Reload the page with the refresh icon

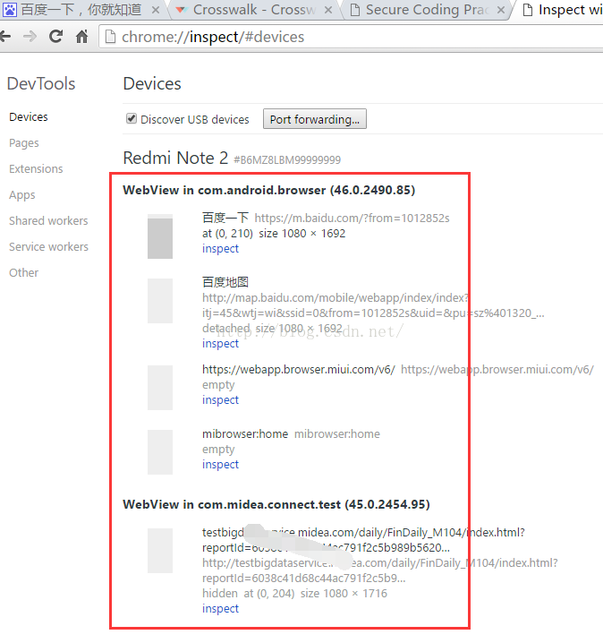click(x=55, y=37)
